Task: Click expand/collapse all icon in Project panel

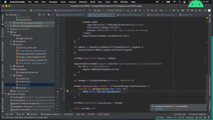Action: tap(44, 15)
